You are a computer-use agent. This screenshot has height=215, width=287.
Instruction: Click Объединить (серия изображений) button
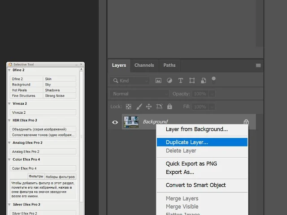pyautogui.click(x=43, y=129)
